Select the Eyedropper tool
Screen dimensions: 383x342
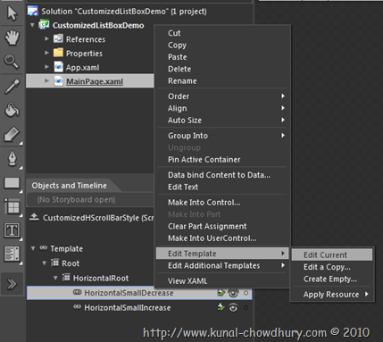pyautogui.click(x=12, y=87)
